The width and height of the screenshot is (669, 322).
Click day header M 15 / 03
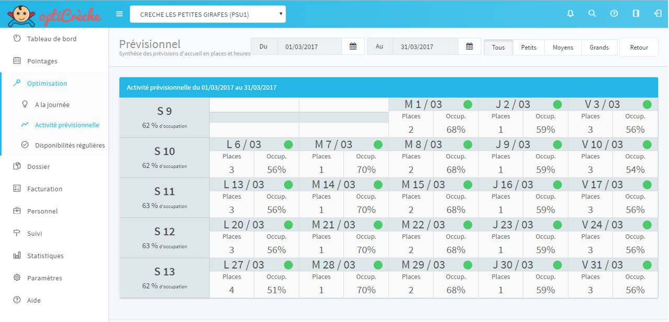click(423, 185)
